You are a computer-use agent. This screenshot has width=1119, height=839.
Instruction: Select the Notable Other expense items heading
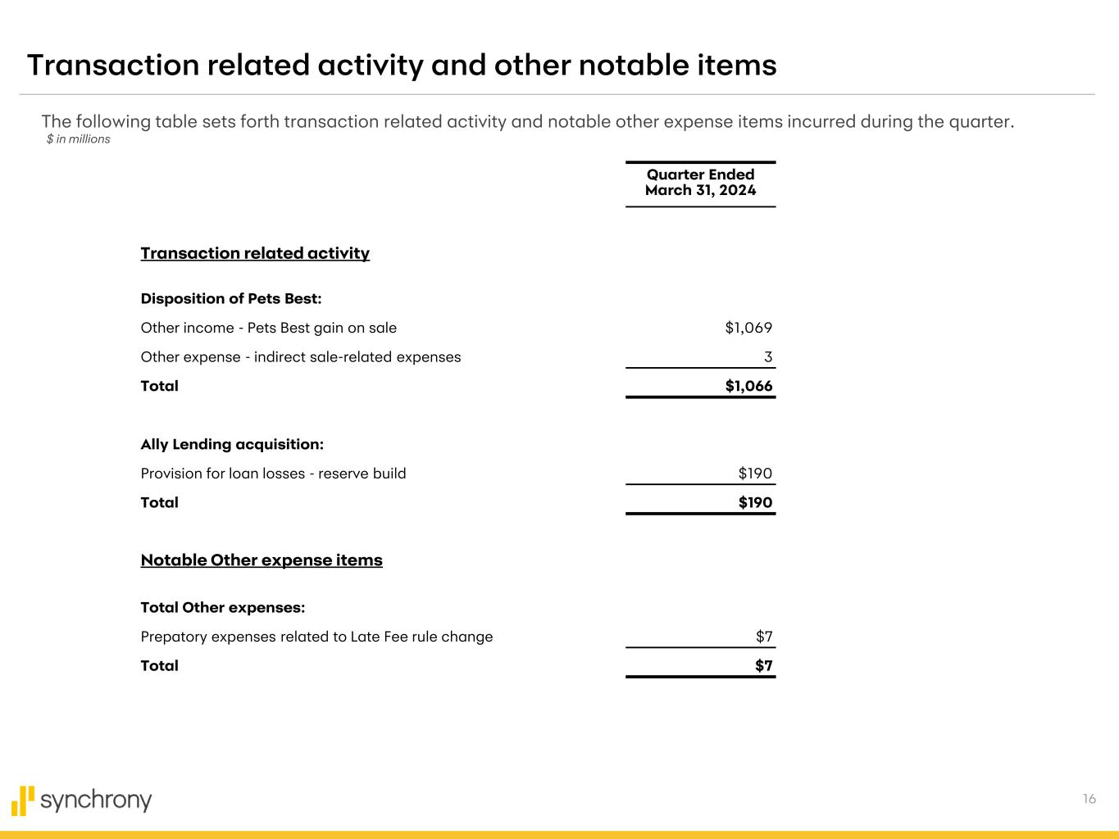pyautogui.click(x=262, y=560)
